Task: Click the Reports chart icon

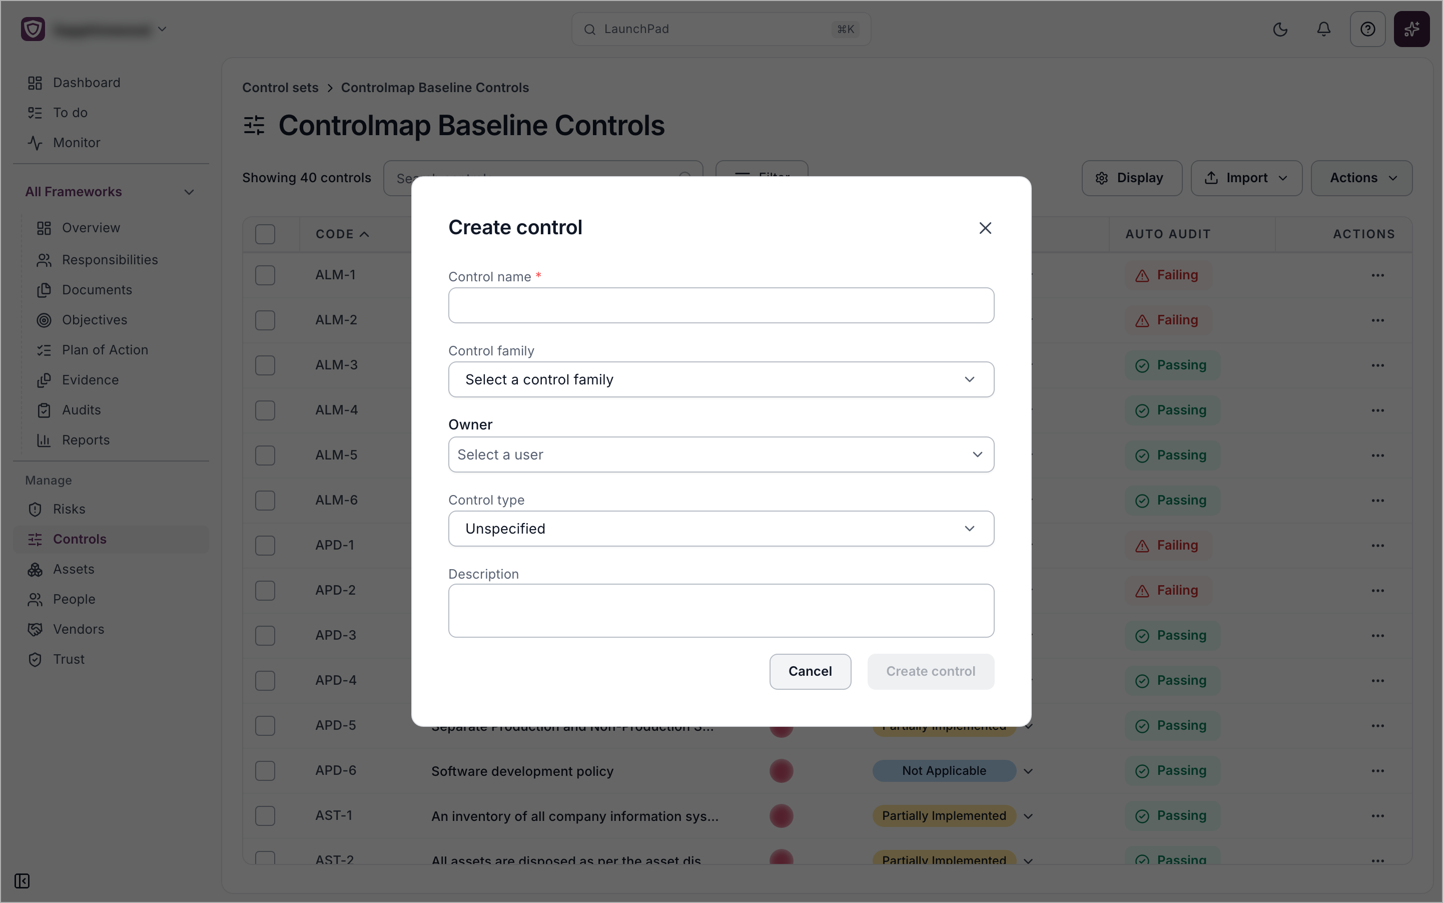Action: pyautogui.click(x=44, y=440)
